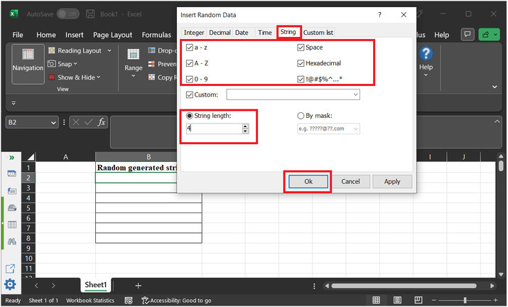Click the formula bar confirm checkmark icon

tap(88, 122)
